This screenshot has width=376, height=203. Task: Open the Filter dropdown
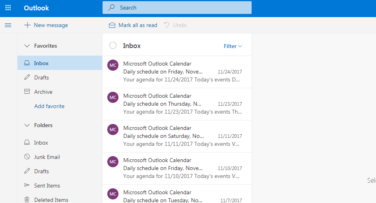[x=233, y=46]
